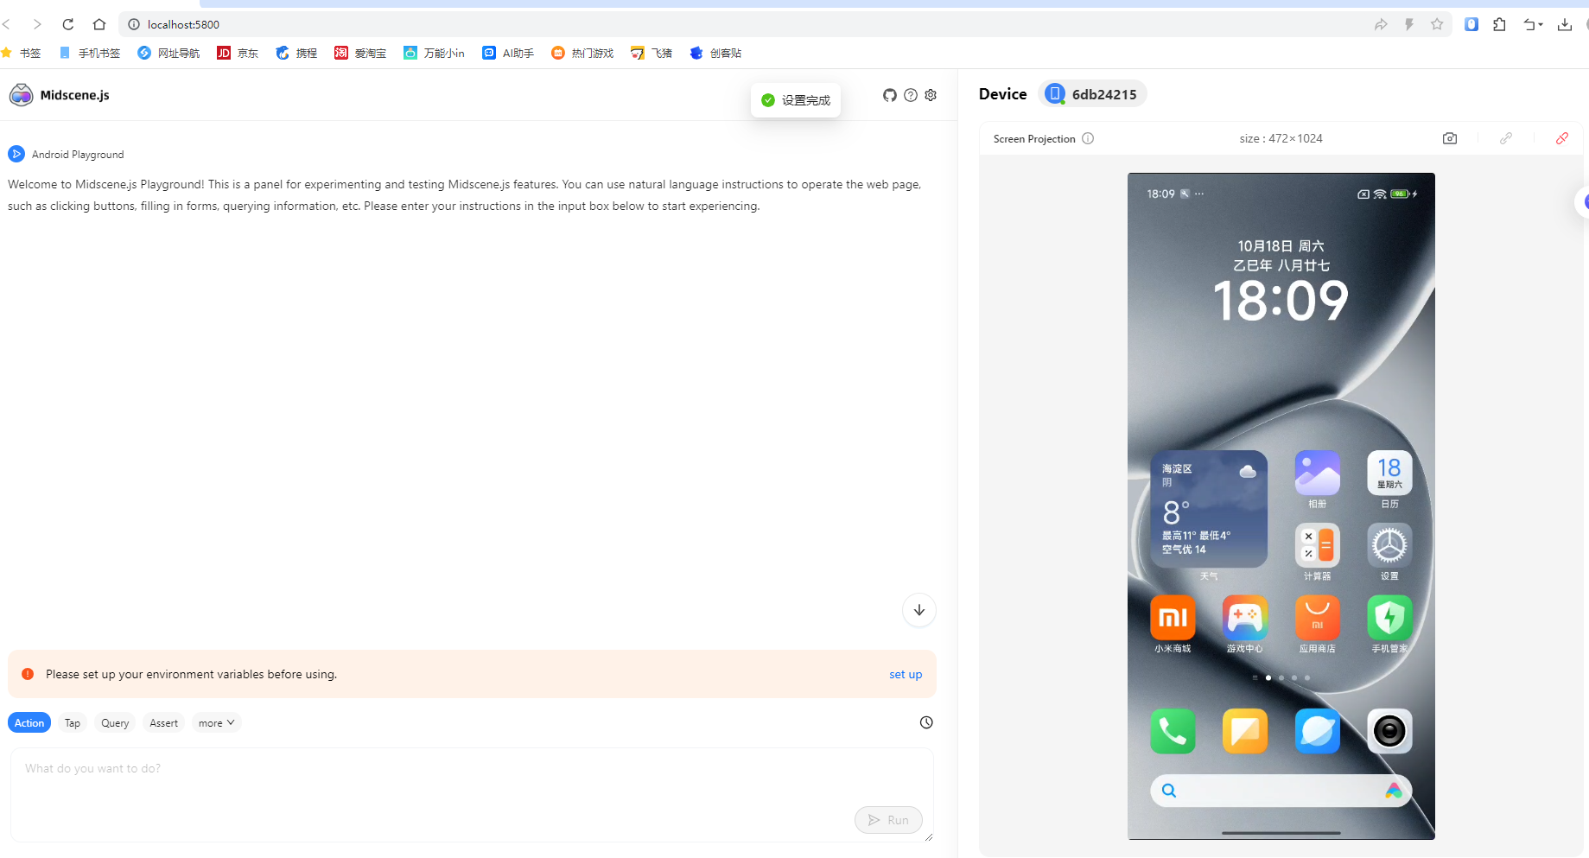
Task: Tap the assistant icon in phone search bar
Action: [1393, 791]
